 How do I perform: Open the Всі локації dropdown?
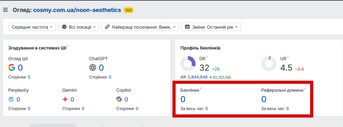(x=79, y=27)
